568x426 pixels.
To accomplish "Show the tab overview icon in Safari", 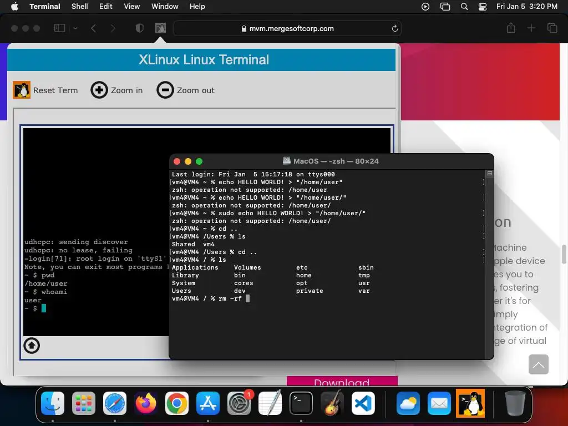I will [552, 28].
